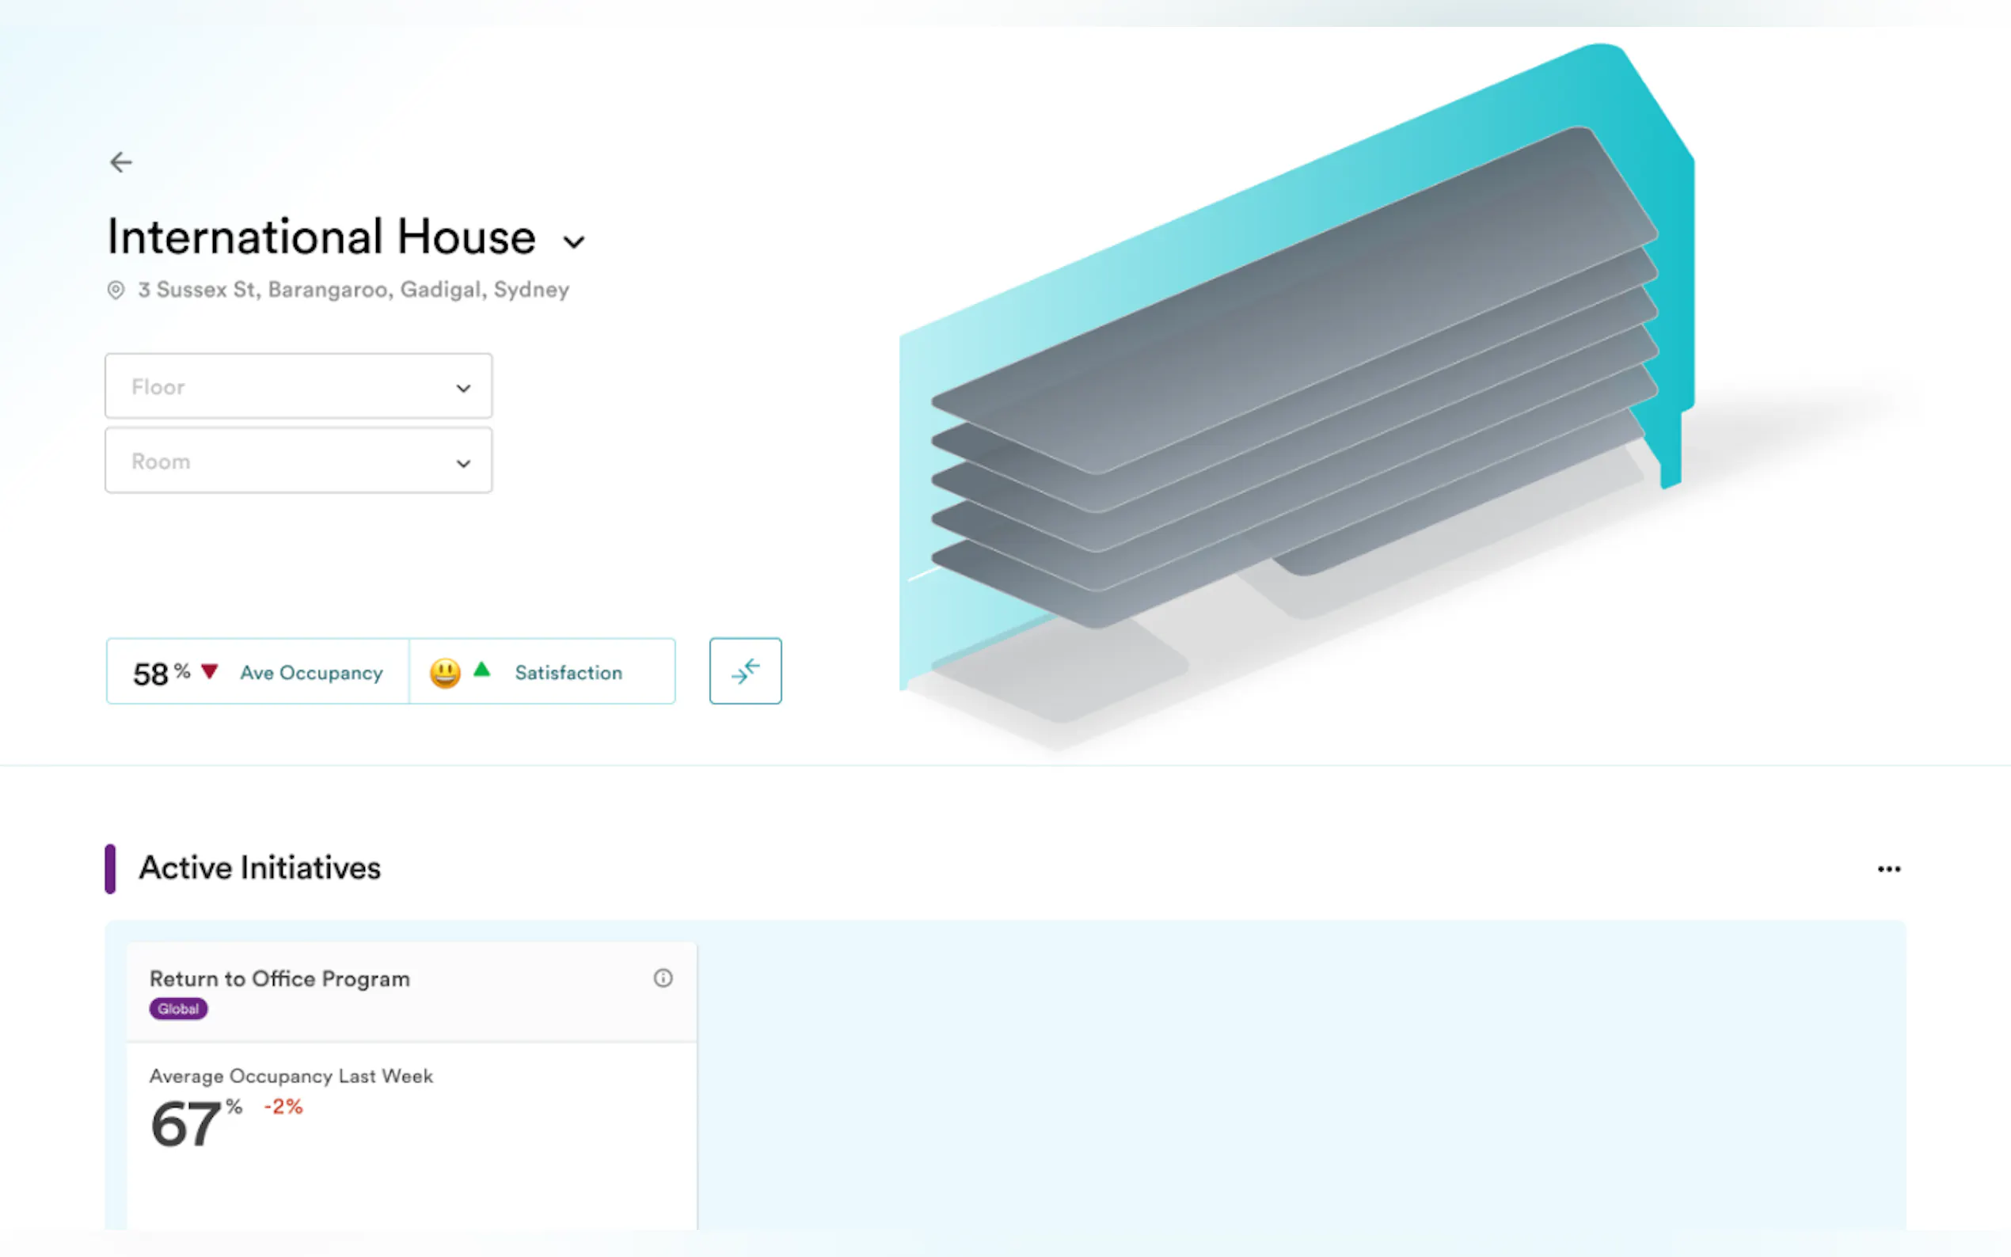Open the Floor dropdown
This screenshot has height=1257, width=2011.
click(x=298, y=386)
